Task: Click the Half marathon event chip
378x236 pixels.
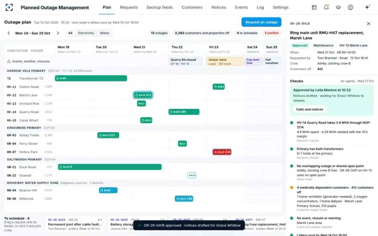Action: click(272, 61)
